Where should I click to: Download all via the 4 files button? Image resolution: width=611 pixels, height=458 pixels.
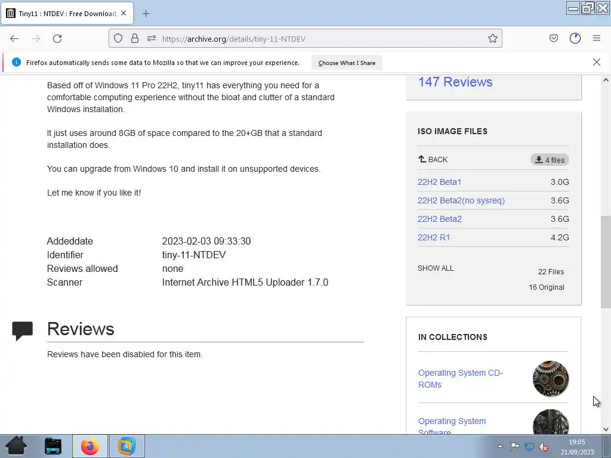coord(550,160)
